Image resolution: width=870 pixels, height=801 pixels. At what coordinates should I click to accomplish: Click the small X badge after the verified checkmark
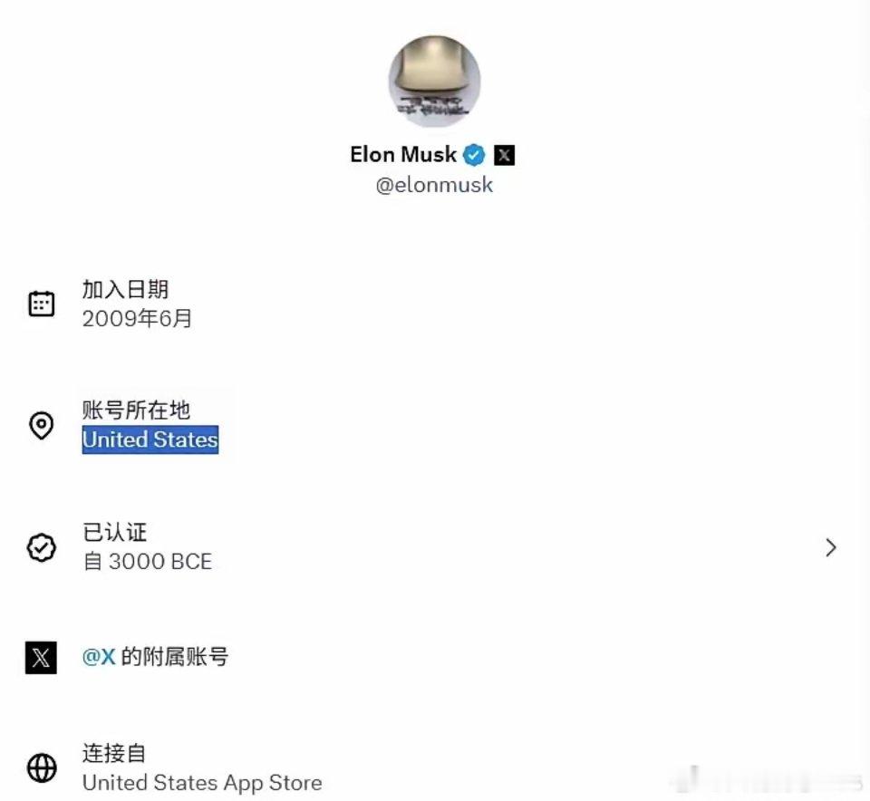click(x=504, y=154)
